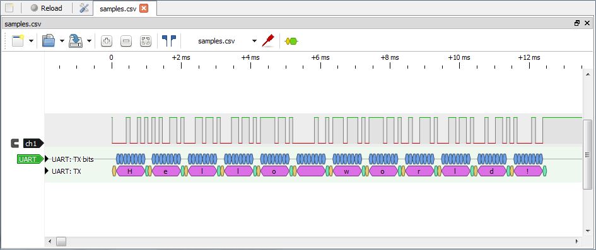The height and width of the screenshot is (250, 596).
Task: Click the 'e' decoded annotation
Action: point(166,171)
